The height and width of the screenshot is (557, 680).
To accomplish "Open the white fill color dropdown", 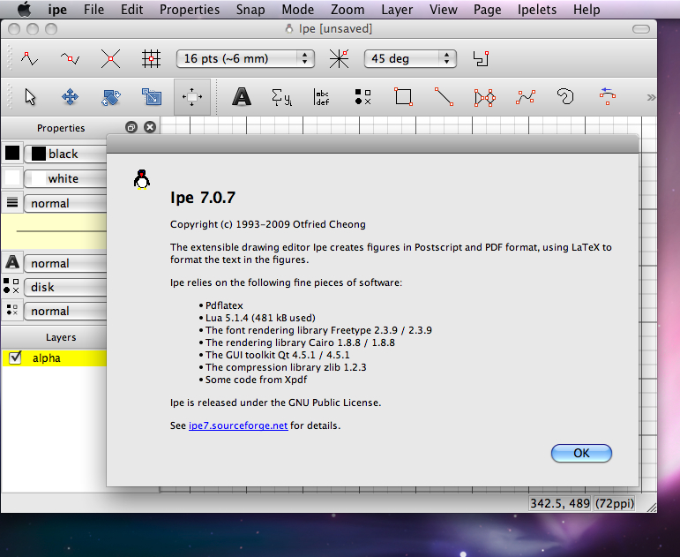I will (65, 178).
